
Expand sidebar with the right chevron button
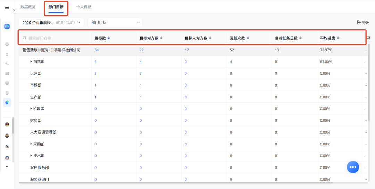[x=14, y=10]
